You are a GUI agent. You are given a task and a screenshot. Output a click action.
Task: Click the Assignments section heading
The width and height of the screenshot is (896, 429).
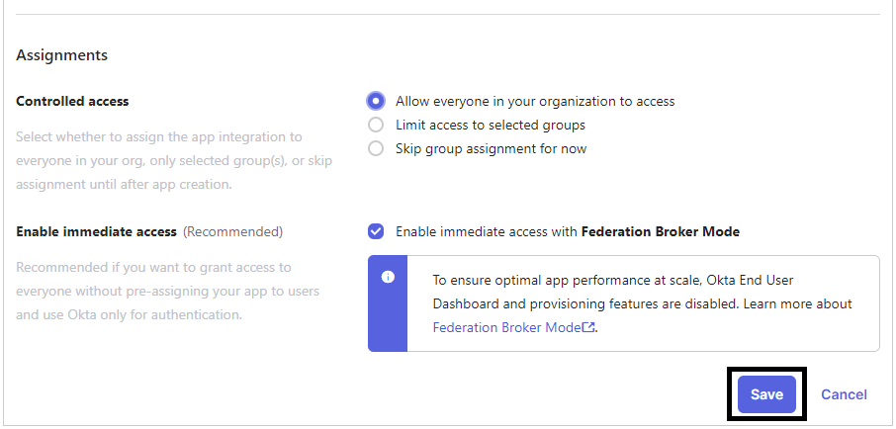[62, 55]
